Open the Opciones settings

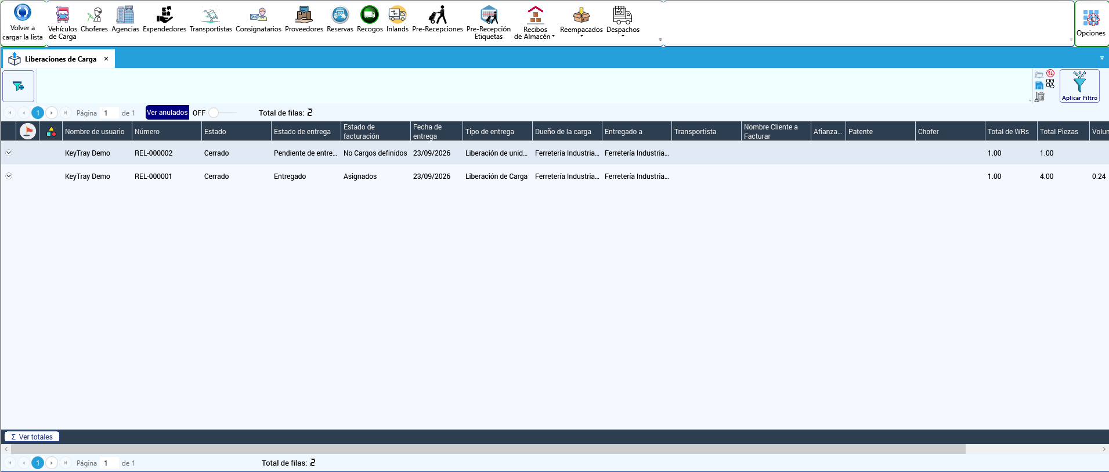pyautogui.click(x=1091, y=23)
